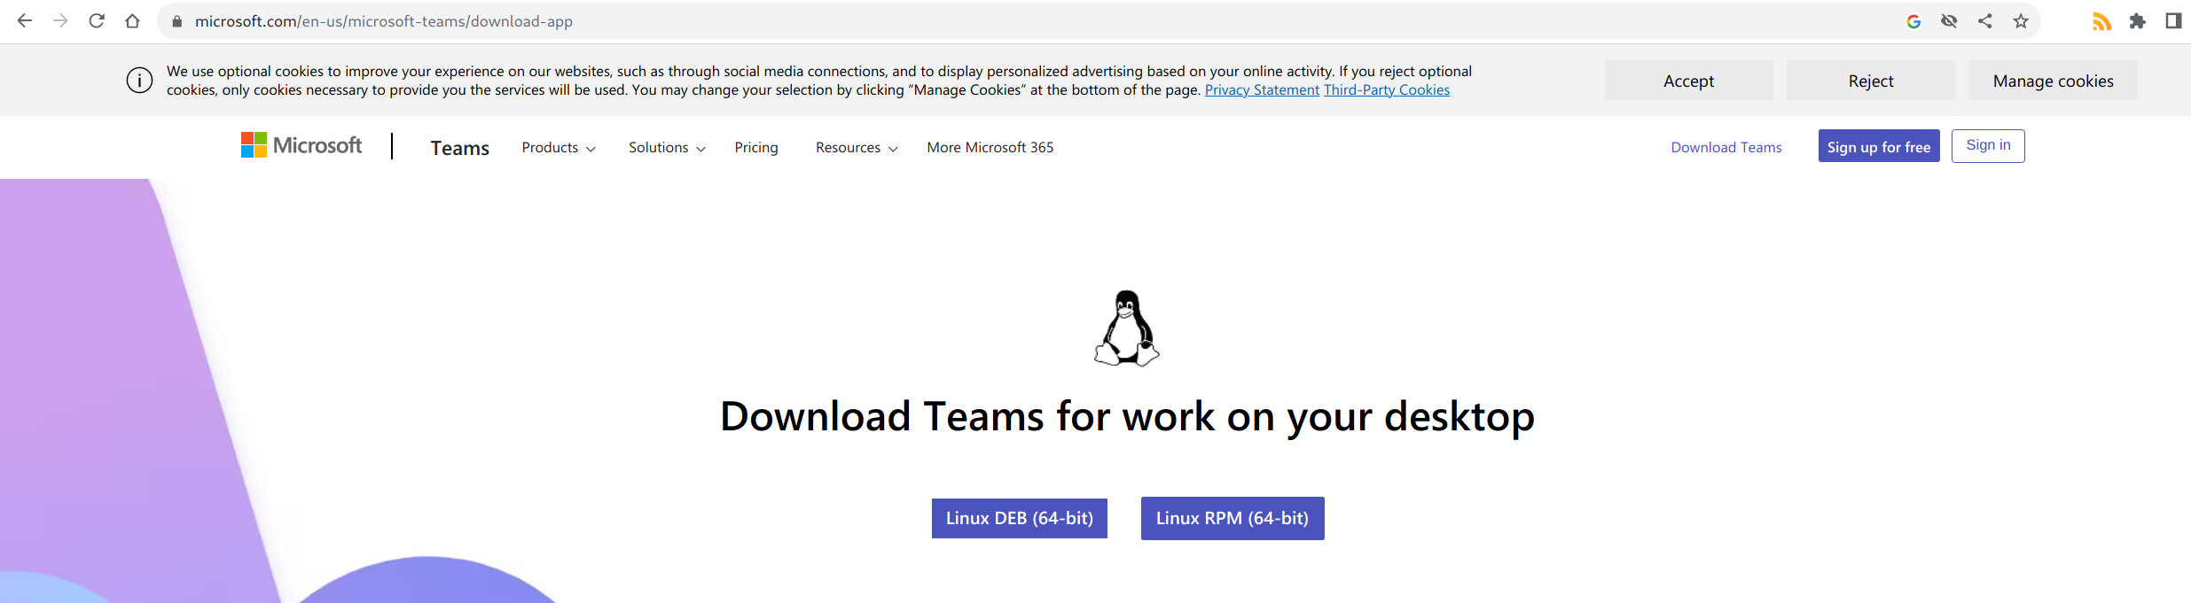Share this page via the share icon
Image resolution: width=2191 pixels, height=603 pixels.
[1985, 21]
